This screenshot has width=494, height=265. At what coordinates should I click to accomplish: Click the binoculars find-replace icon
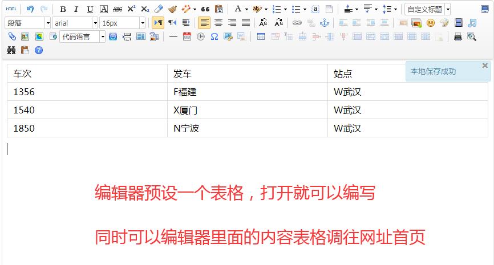pos(11,50)
